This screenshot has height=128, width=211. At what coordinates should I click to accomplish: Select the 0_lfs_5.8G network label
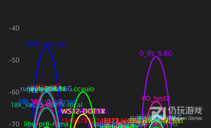coord(156,54)
